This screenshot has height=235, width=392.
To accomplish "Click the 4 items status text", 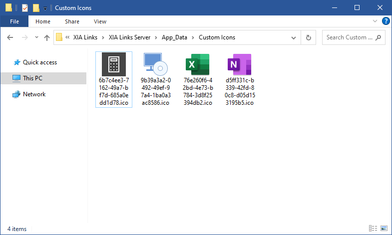I will [x=17, y=229].
